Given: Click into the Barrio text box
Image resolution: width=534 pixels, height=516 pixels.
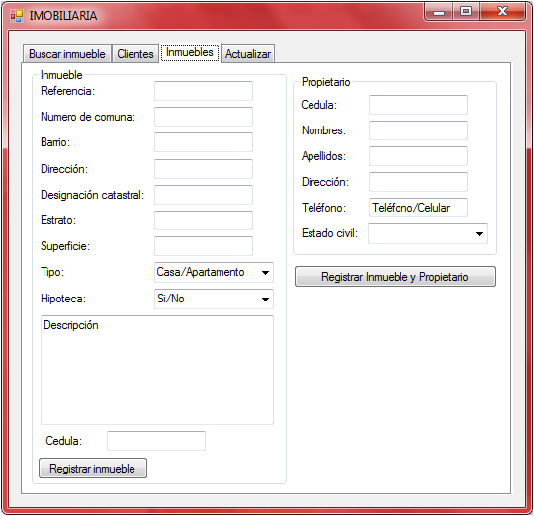Looking at the screenshot, I should pyautogui.click(x=204, y=142).
